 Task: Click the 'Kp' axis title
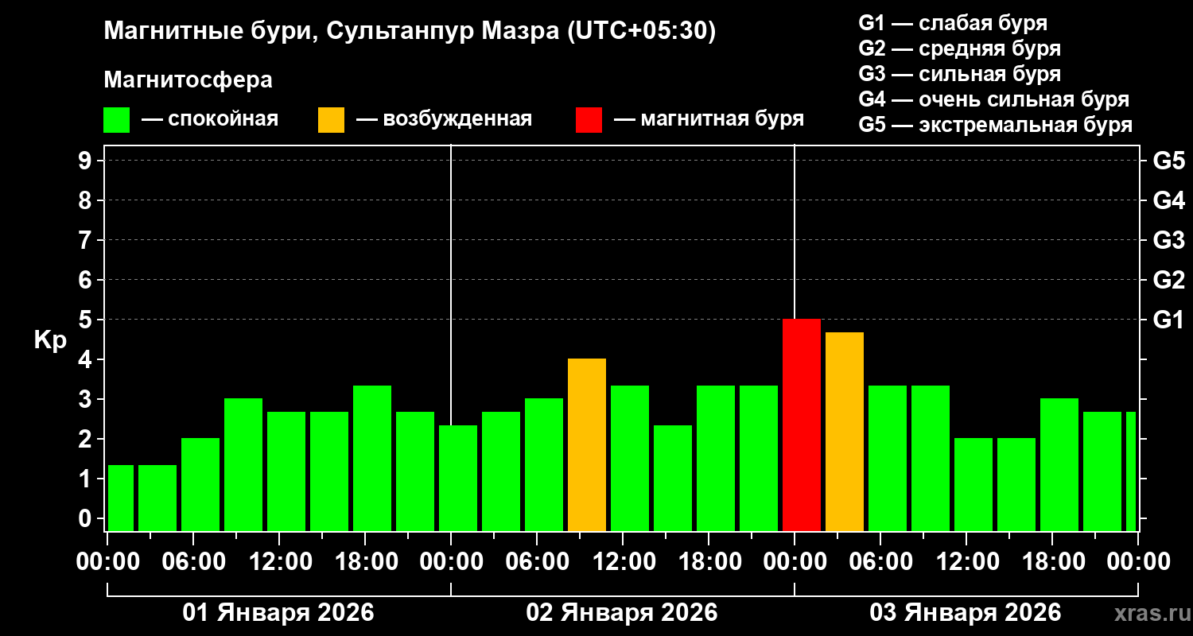[50, 340]
